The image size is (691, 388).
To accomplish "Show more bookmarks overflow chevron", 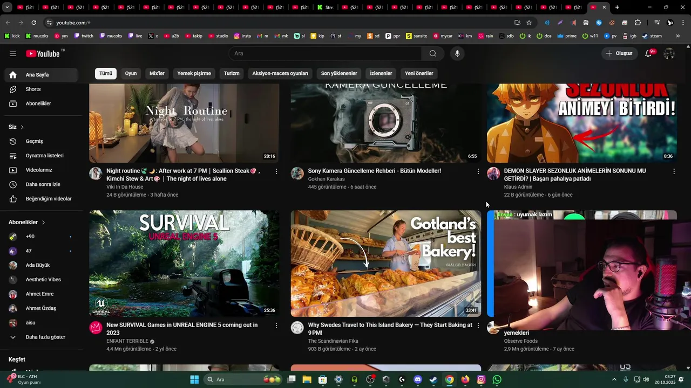I will (x=678, y=36).
